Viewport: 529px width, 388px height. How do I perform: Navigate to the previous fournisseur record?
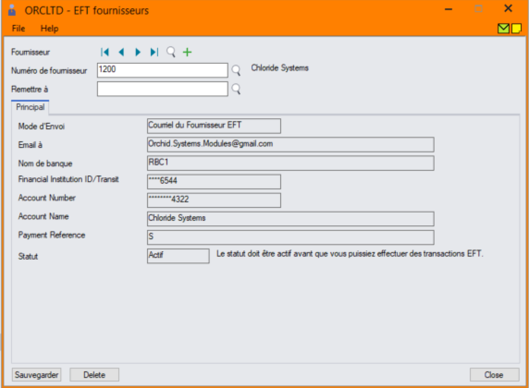pos(121,52)
